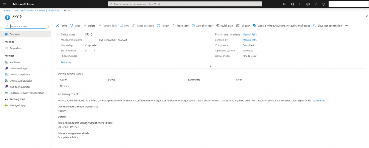
Task: Collapse the left menu with the double chevron
Action: 49,27
